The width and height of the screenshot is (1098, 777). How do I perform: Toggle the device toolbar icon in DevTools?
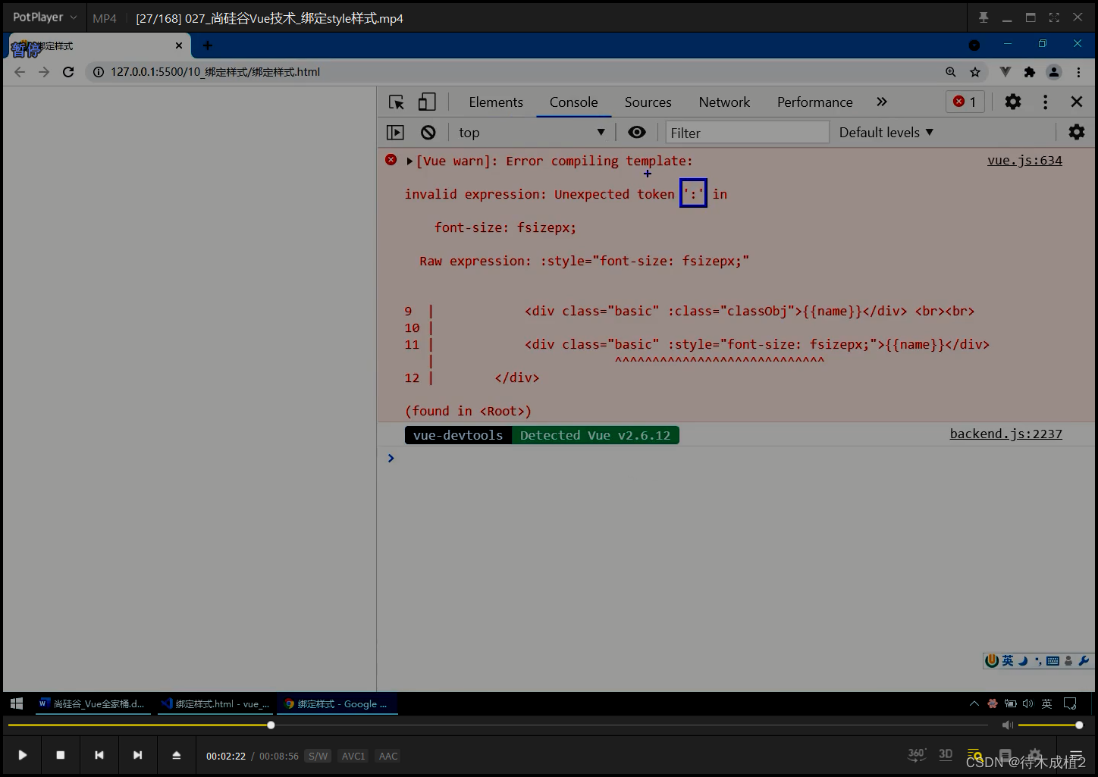pyautogui.click(x=427, y=102)
